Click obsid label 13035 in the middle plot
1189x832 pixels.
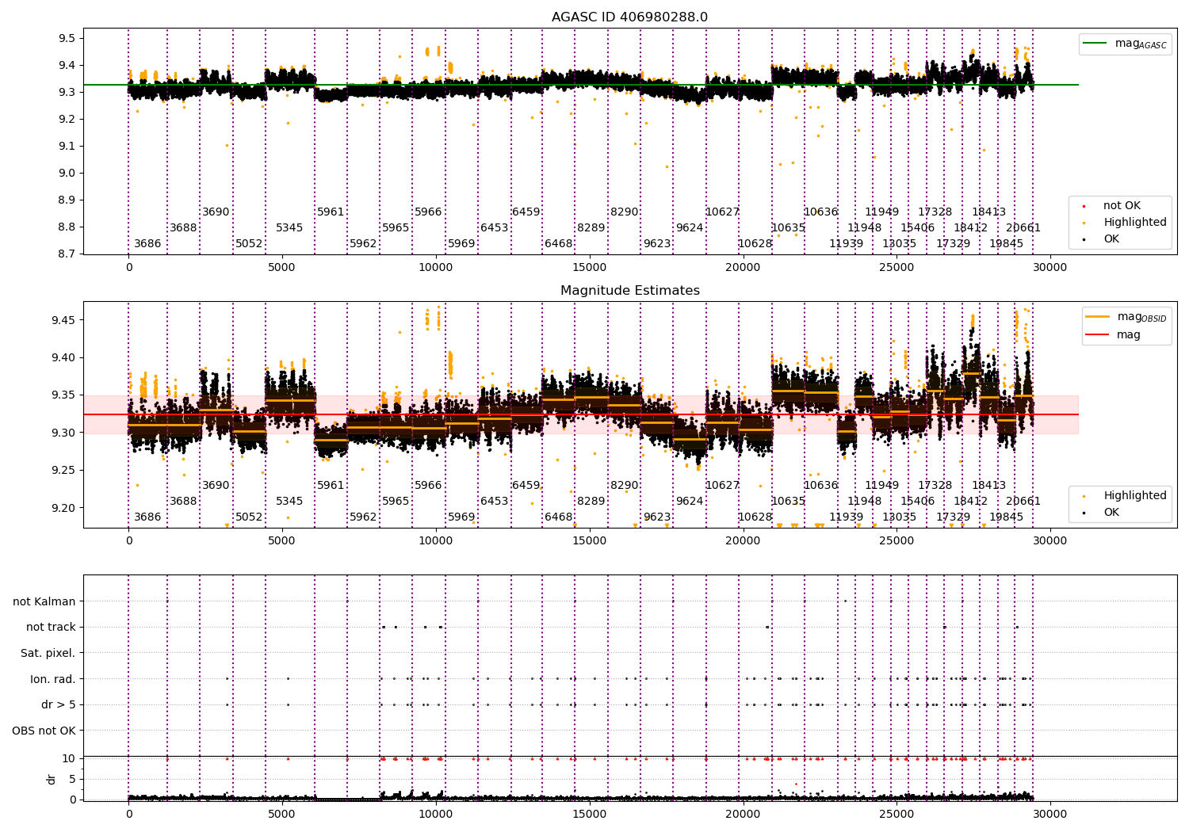point(899,517)
